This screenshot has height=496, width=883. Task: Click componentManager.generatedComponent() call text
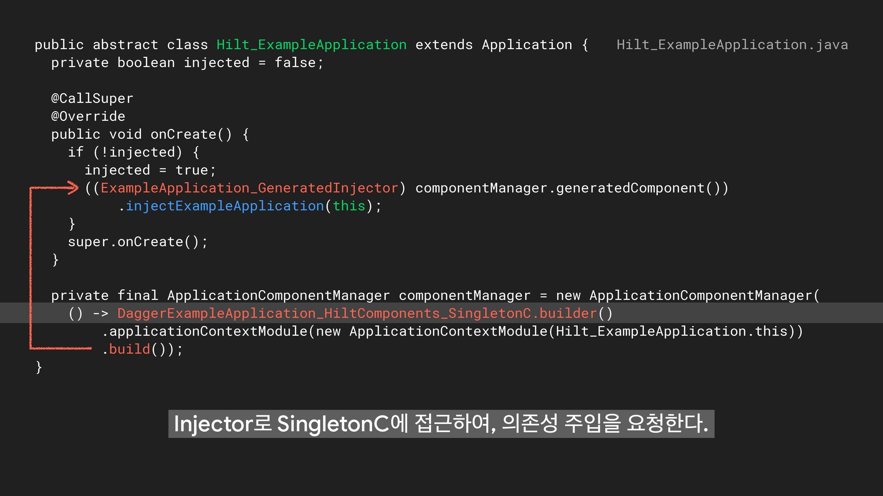572,188
